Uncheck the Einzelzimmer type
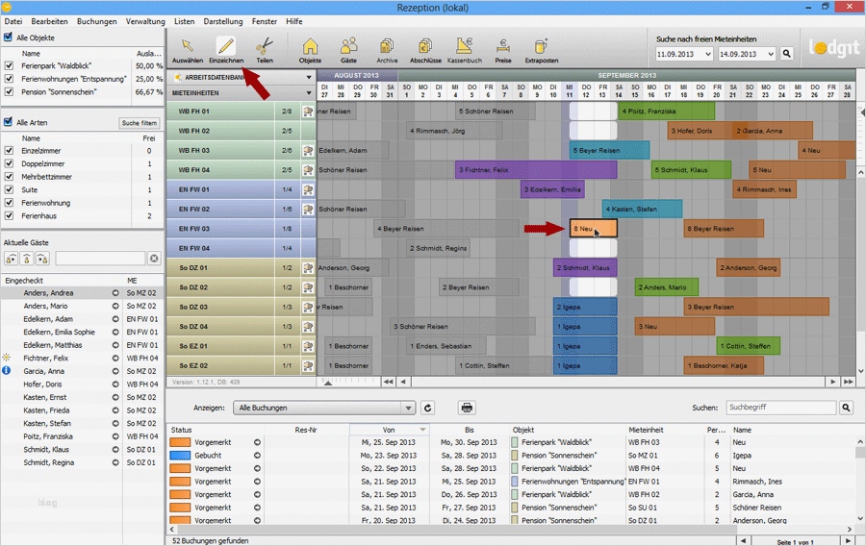This screenshot has width=866, height=546. (9, 150)
